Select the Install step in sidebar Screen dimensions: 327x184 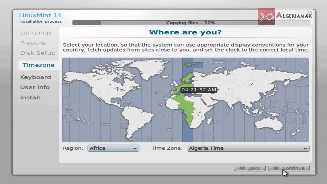pyautogui.click(x=30, y=98)
